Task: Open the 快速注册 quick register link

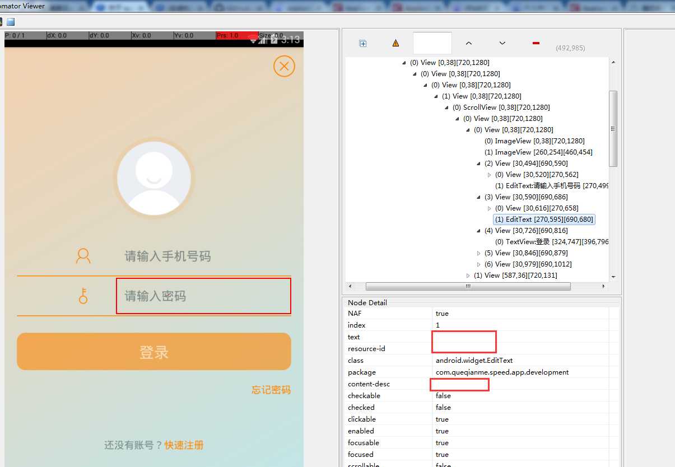Action: pos(184,445)
